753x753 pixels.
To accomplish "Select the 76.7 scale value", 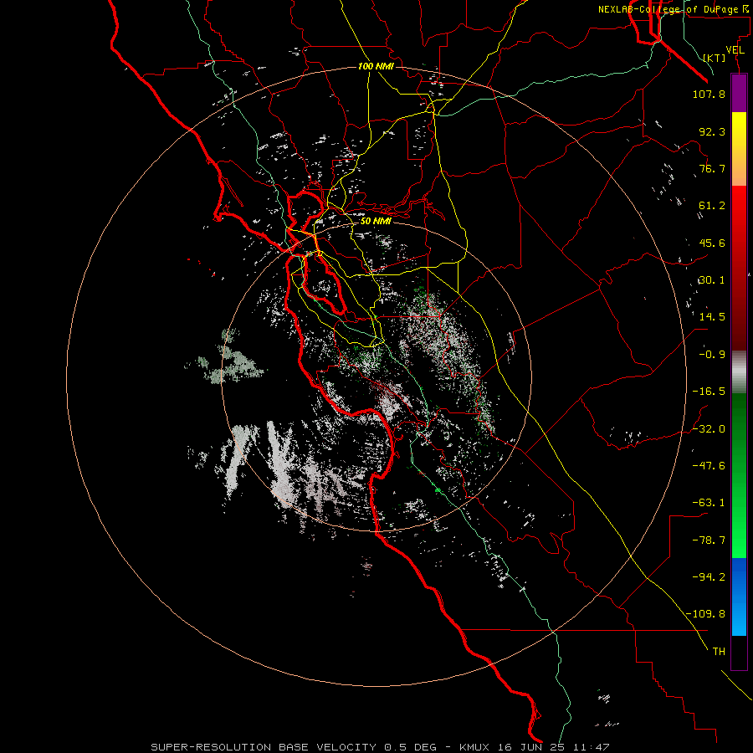I will coord(712,168).
